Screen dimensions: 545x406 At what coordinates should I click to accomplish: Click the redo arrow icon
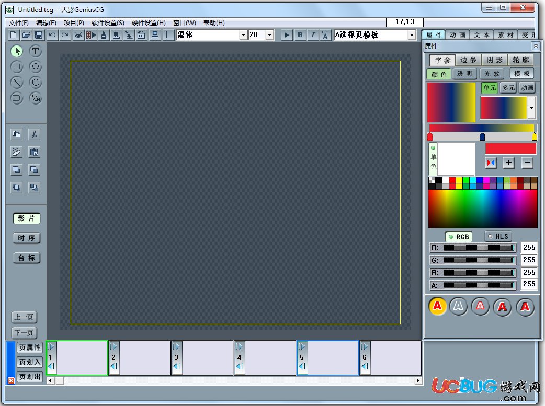[65, 35]
